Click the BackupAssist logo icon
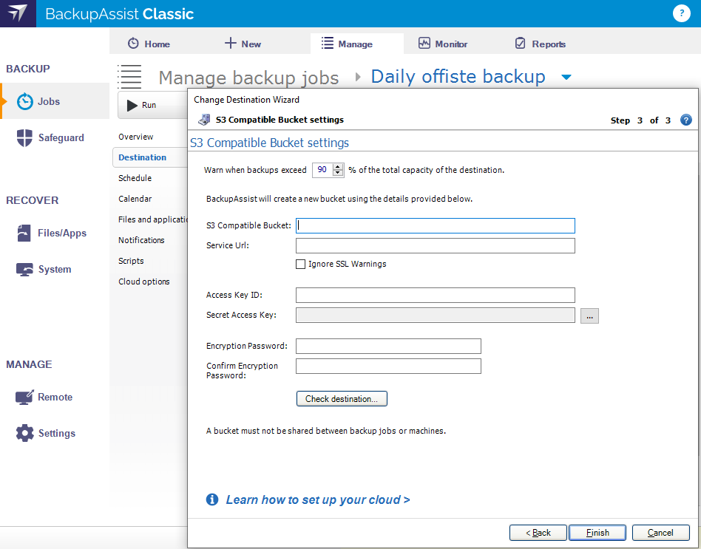Image resolution: width=701 pixels, height=549 pixels. pos(17,13)
